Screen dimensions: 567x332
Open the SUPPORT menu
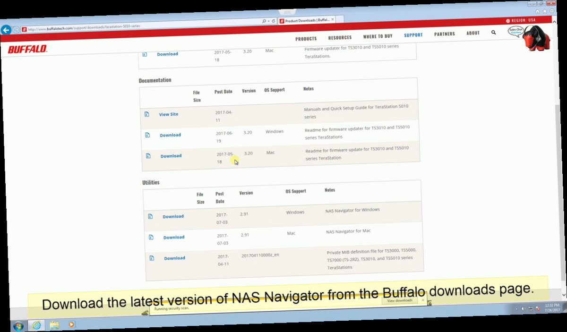[413, 35]
